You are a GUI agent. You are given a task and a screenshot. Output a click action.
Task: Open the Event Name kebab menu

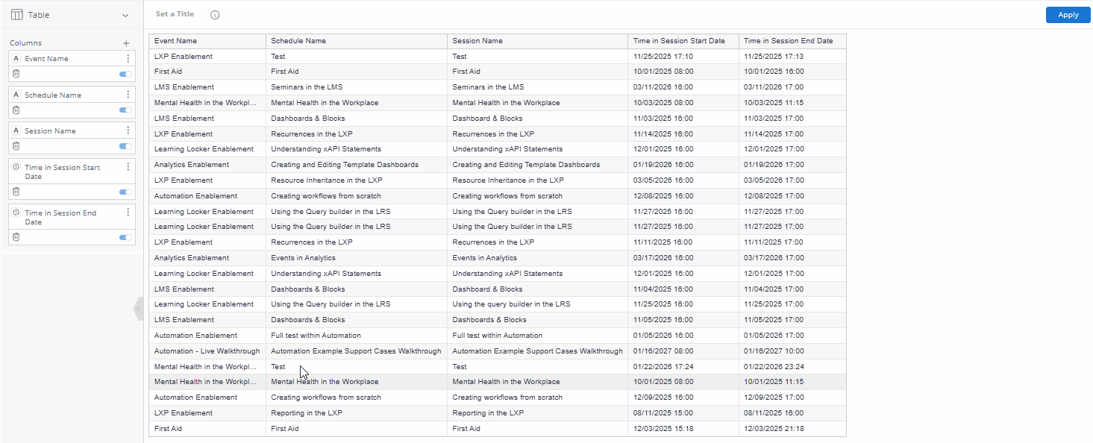click(x=128, y=57)
